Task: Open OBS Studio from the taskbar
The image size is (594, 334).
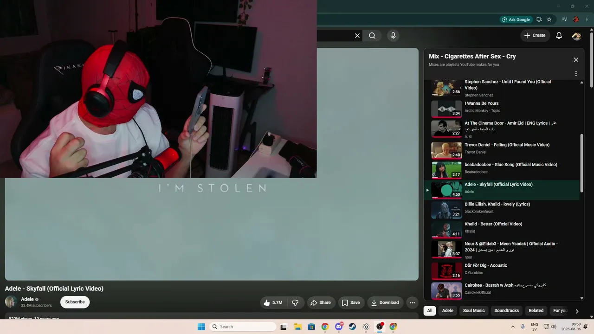Action: click(x=380, y=327)
